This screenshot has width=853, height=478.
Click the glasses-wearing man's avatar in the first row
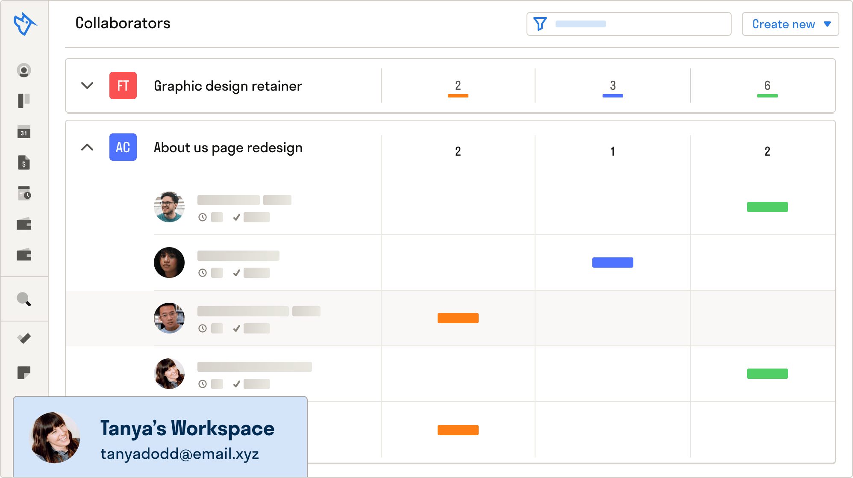click(x=169, y=207)
